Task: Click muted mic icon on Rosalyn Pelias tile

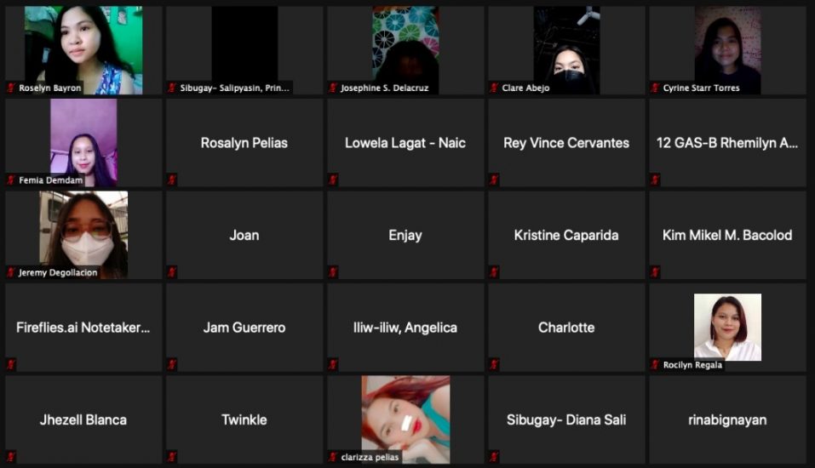Action: point(172,180)
